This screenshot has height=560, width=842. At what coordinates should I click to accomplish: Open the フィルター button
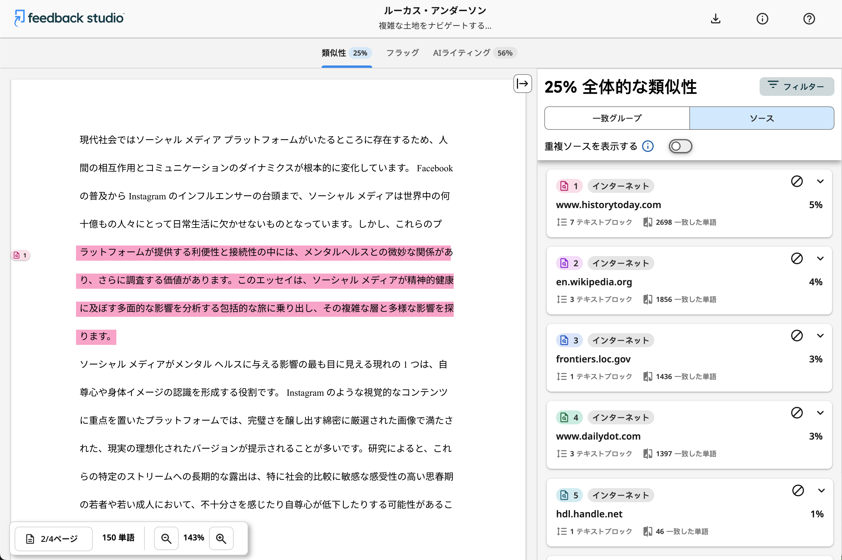pyautogui.click(x=796, y=87)
